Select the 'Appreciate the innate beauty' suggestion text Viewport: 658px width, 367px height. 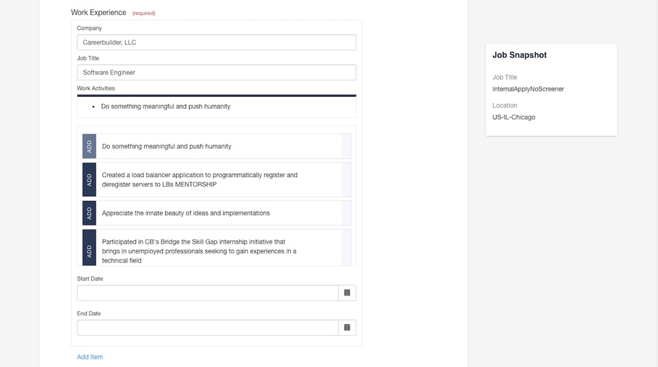click(186, 213)
